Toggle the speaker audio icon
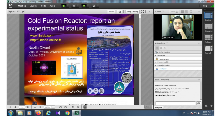This screenshot has height=116, width=221. (x=64, y=6)
